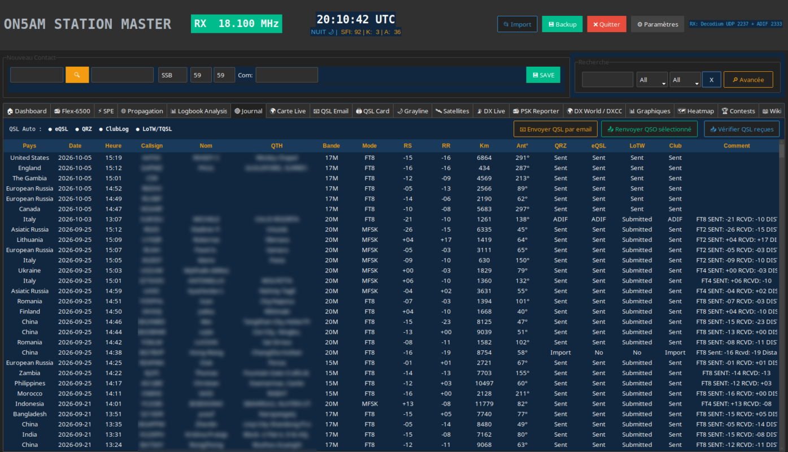Toggle eQSL auto QSL indicator
The height and width of the screenshot is (452, 788).
(58, 129)
